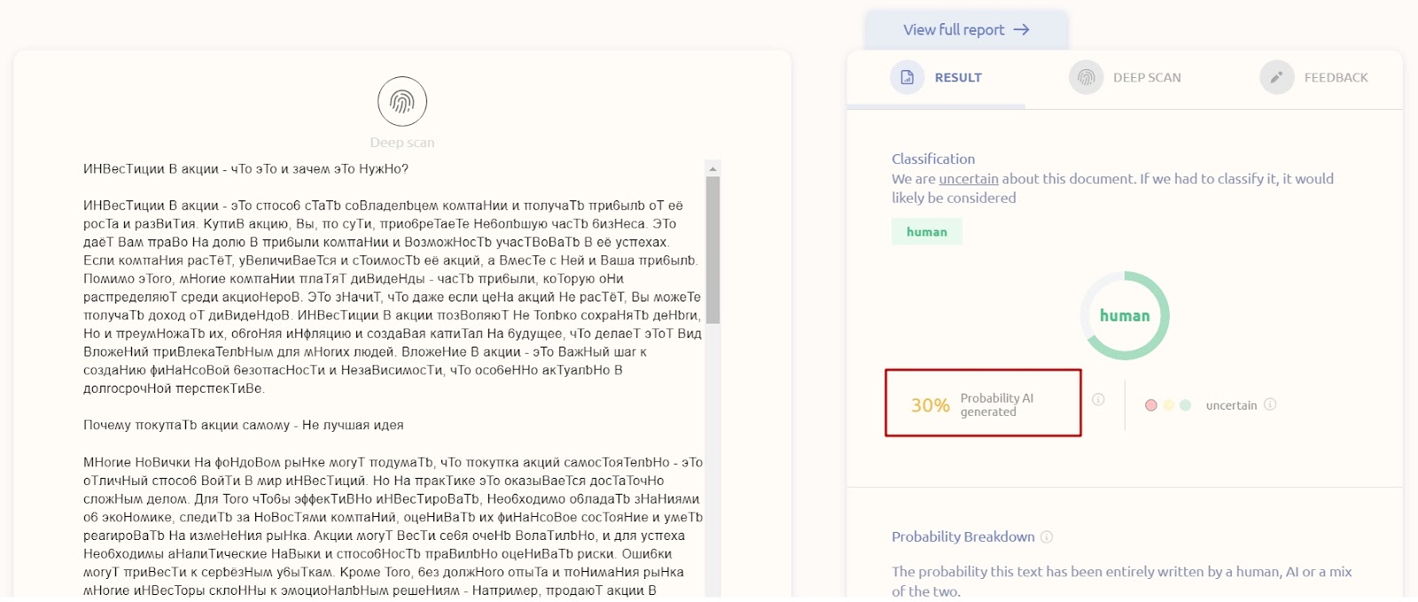1418x602 pixels.
Task: Go to the FEEDBACK tab
Action: click(x=1336, y=77)
